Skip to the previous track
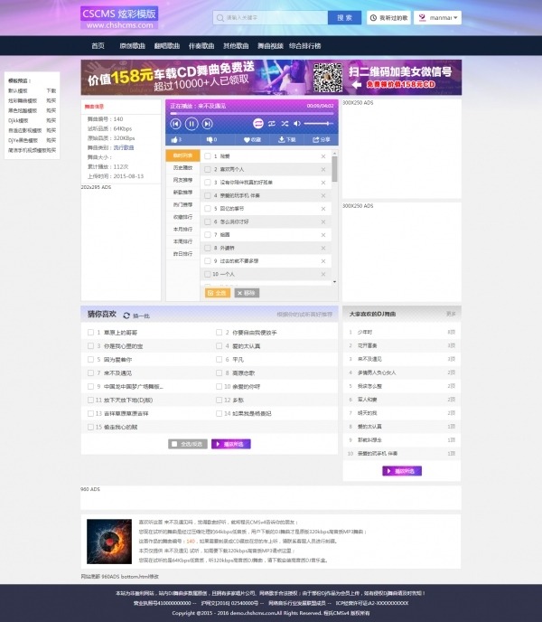The height and width of the screenshot is (622, 542). point(175,124)
